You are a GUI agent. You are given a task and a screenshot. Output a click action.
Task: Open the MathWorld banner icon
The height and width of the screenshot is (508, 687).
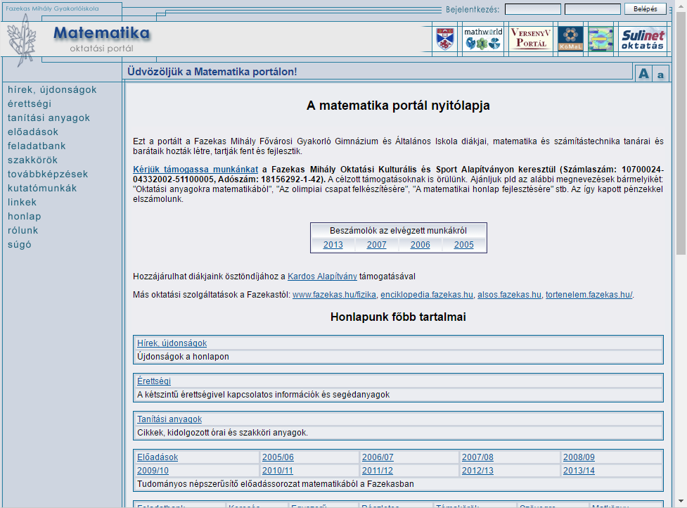tap(482, 39)
